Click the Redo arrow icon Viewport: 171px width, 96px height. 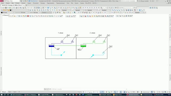pyautogui.click(x=31, y=8)
